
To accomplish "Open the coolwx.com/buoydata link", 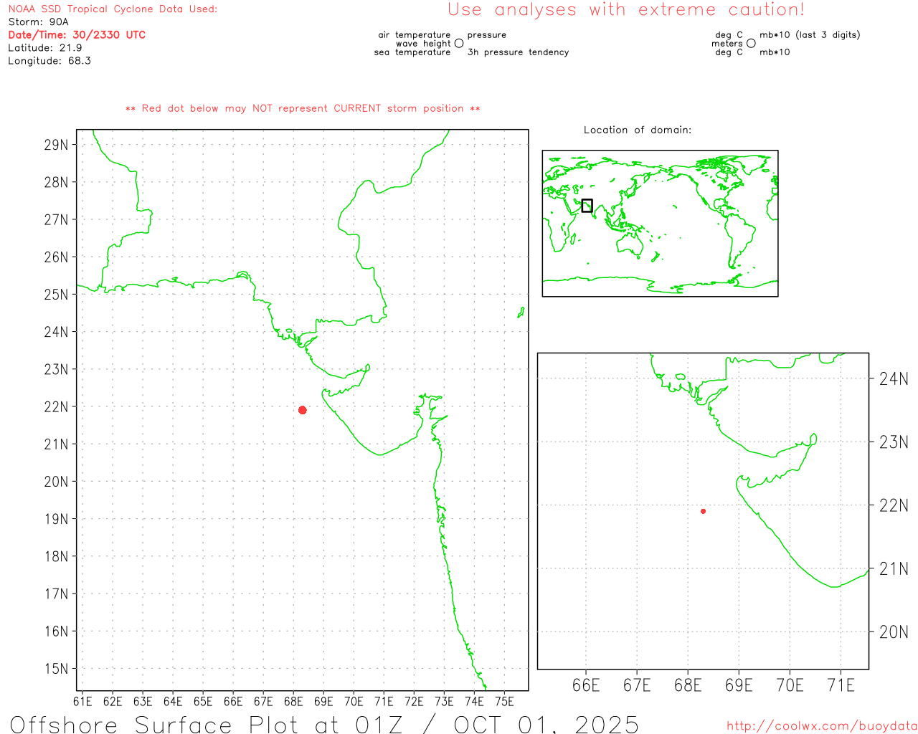I will pos(822,727).
